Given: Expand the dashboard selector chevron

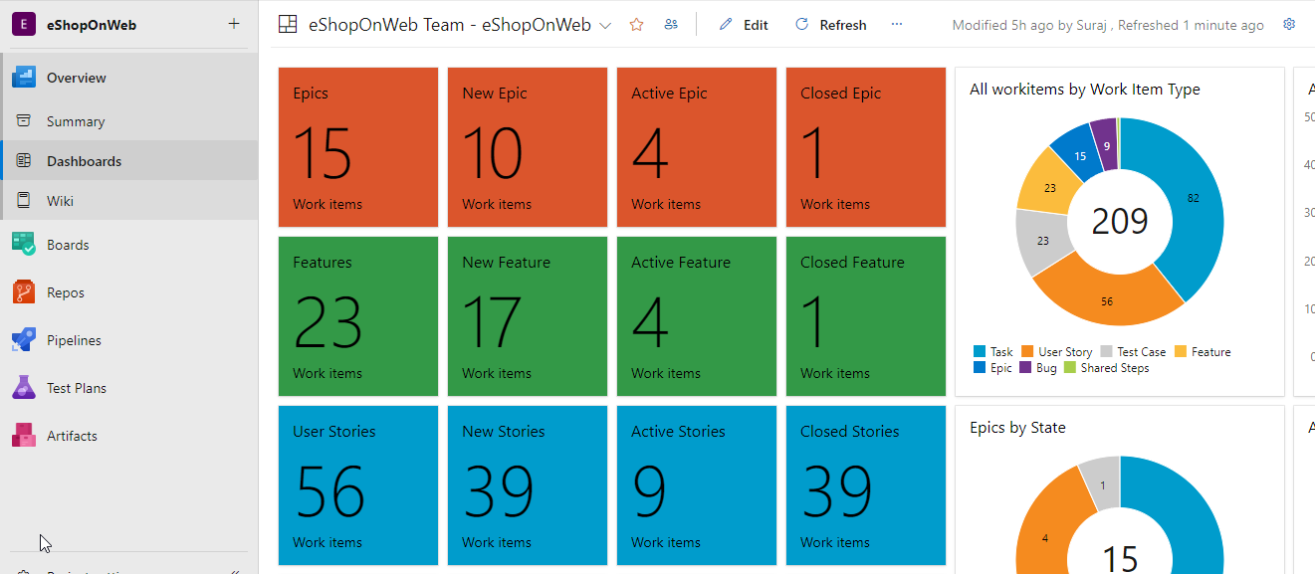Looking at the screenshot, I should point(605,26).
